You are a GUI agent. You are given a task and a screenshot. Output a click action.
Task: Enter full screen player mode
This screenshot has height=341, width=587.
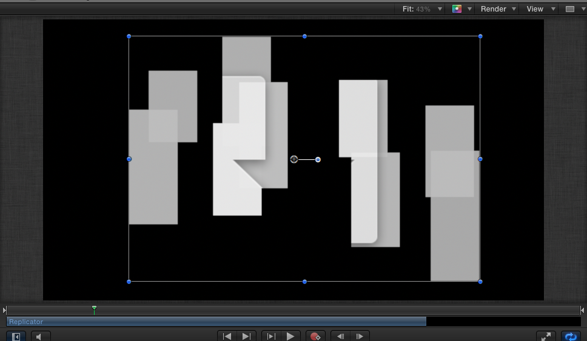point(546,336)
